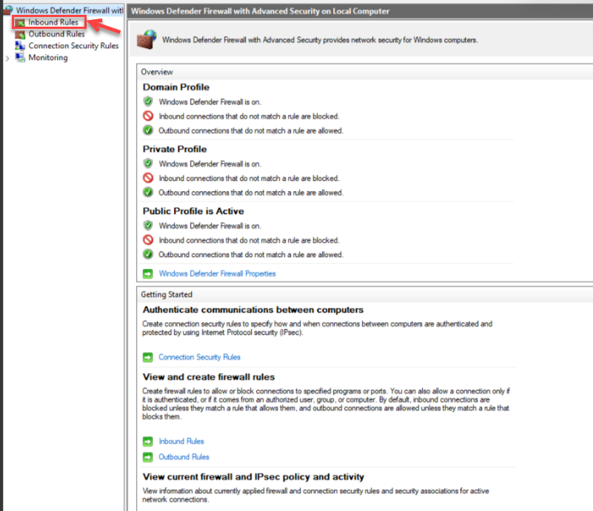Click the firewall brick-and-globe banner icon

[147, 39]
